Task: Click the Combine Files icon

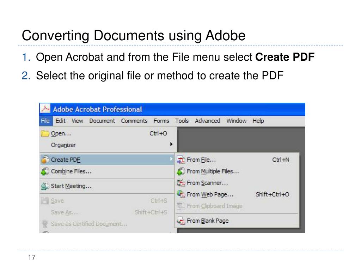Action: point(45,171)
